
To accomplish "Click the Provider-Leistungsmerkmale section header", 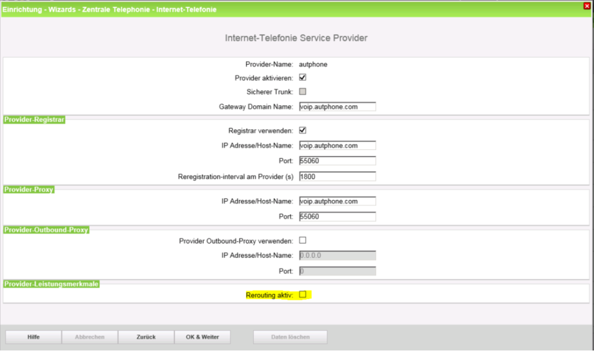I will coord(52,284).
